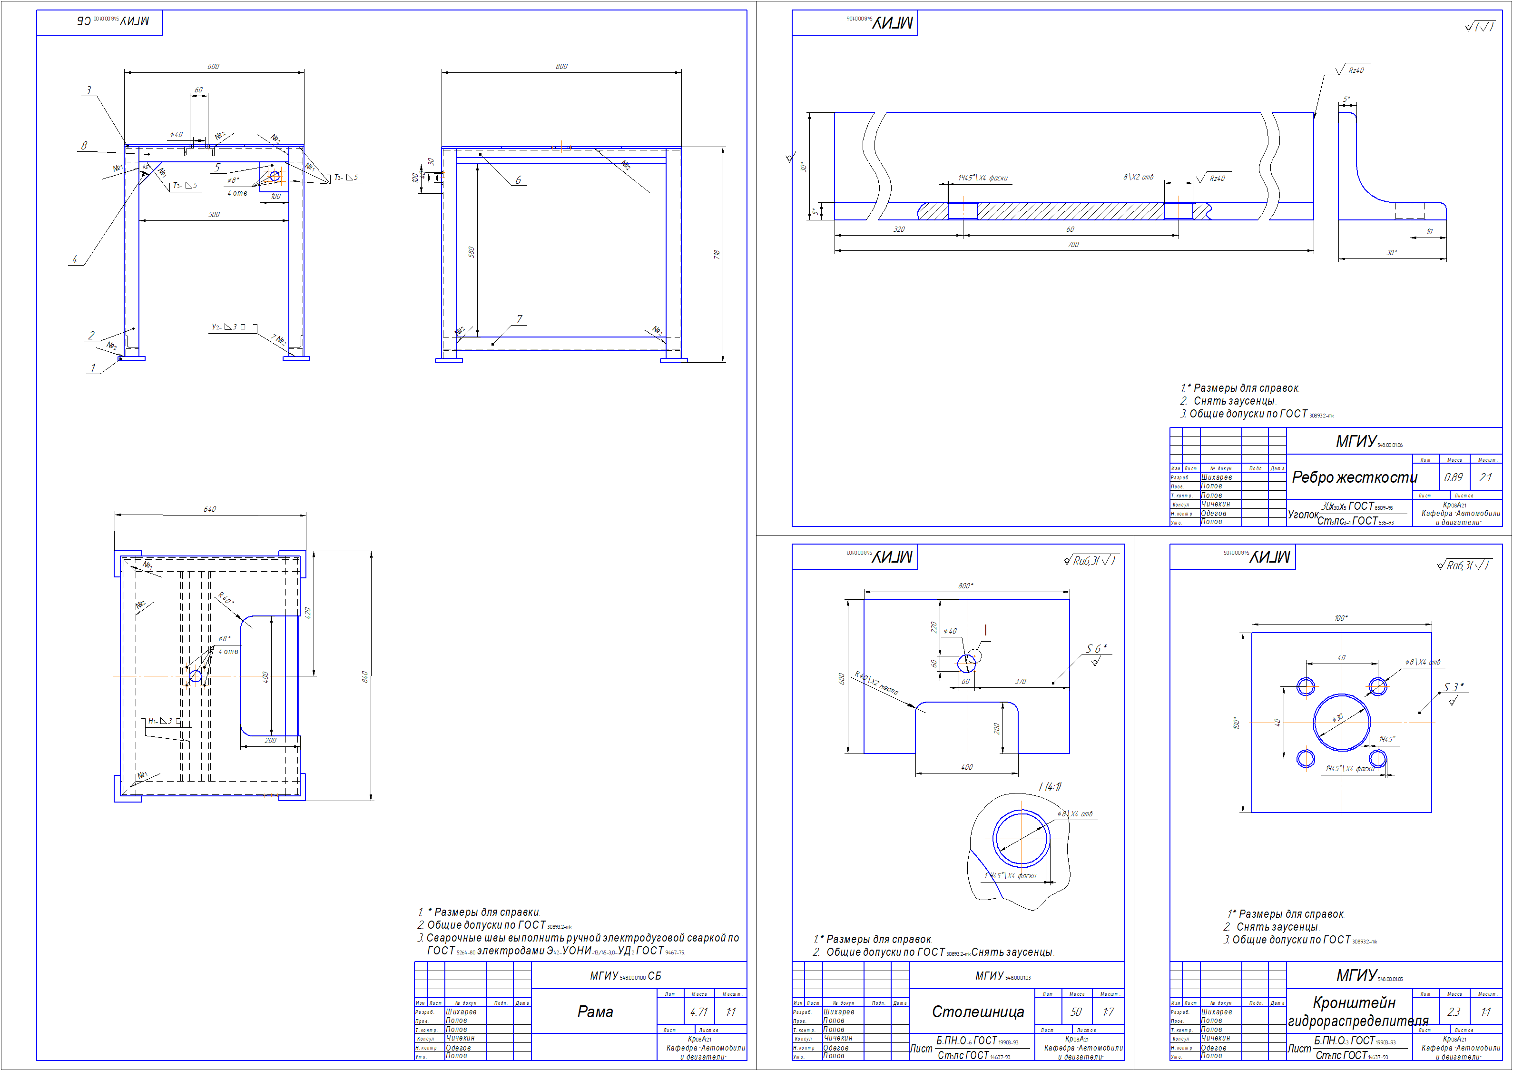
Task: Click the 700 length dimension of rib
Action: point(1073,245)
